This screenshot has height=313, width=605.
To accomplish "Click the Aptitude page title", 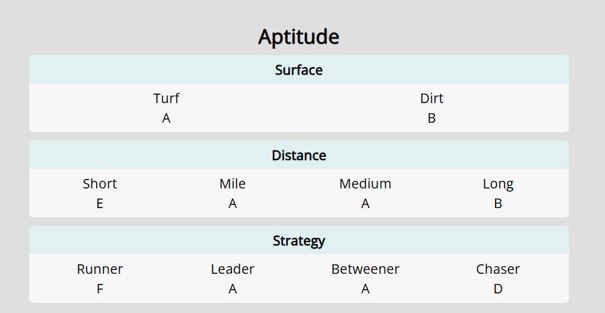I will pos(298,37).
